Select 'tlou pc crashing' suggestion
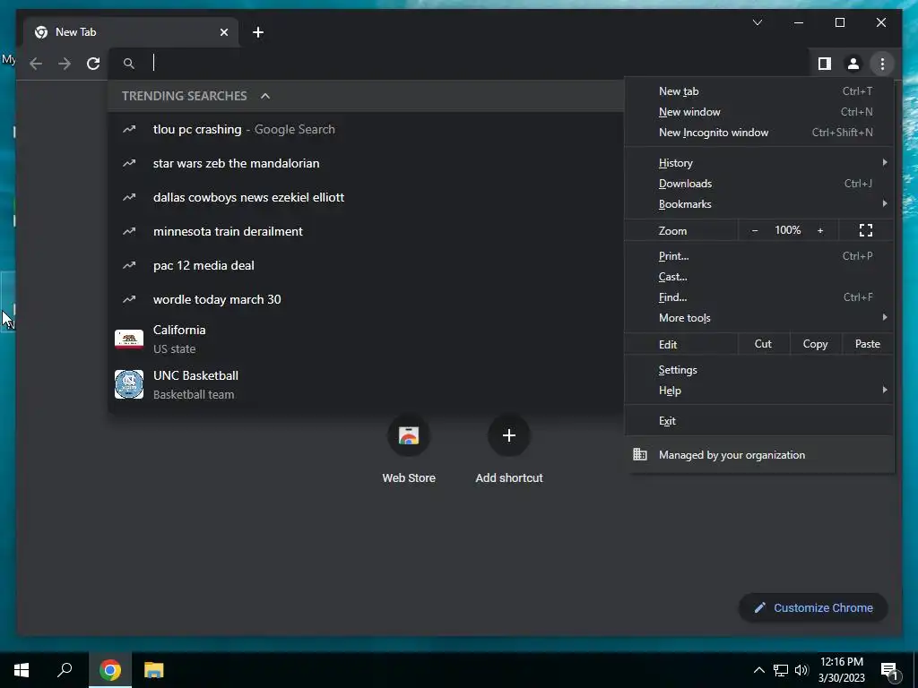 click(x=366, y=129)
